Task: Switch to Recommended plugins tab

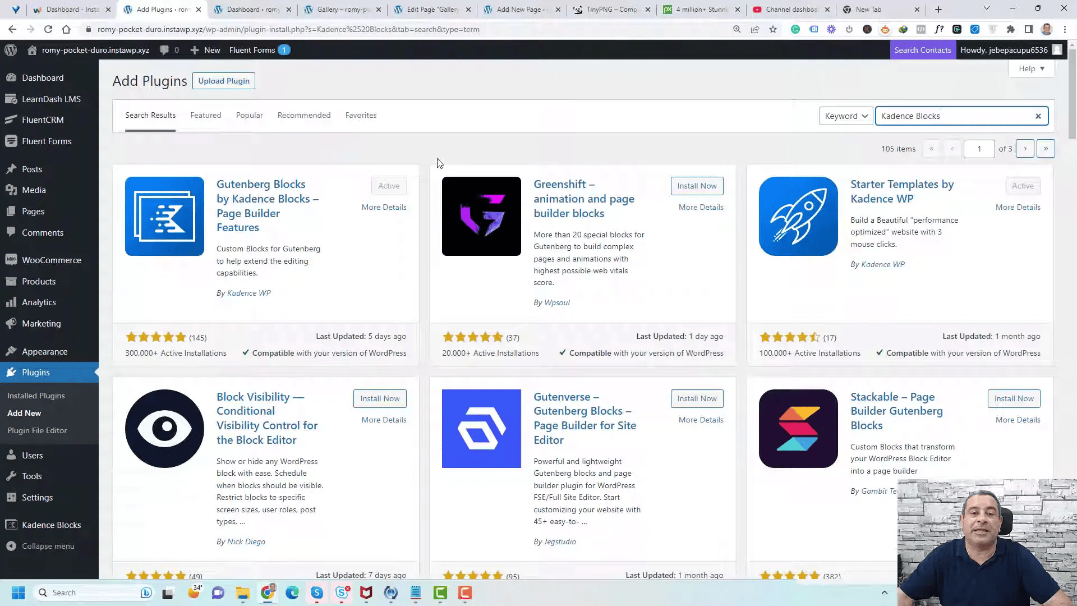Action: tap(304, 116)
